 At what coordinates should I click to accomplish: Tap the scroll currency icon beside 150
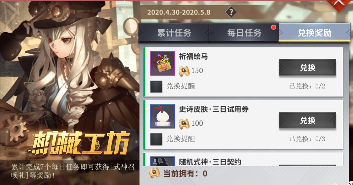(x=184, y=71)
